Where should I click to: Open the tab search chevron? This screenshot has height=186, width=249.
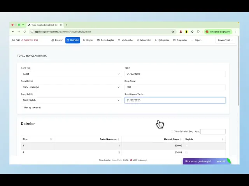23,25
